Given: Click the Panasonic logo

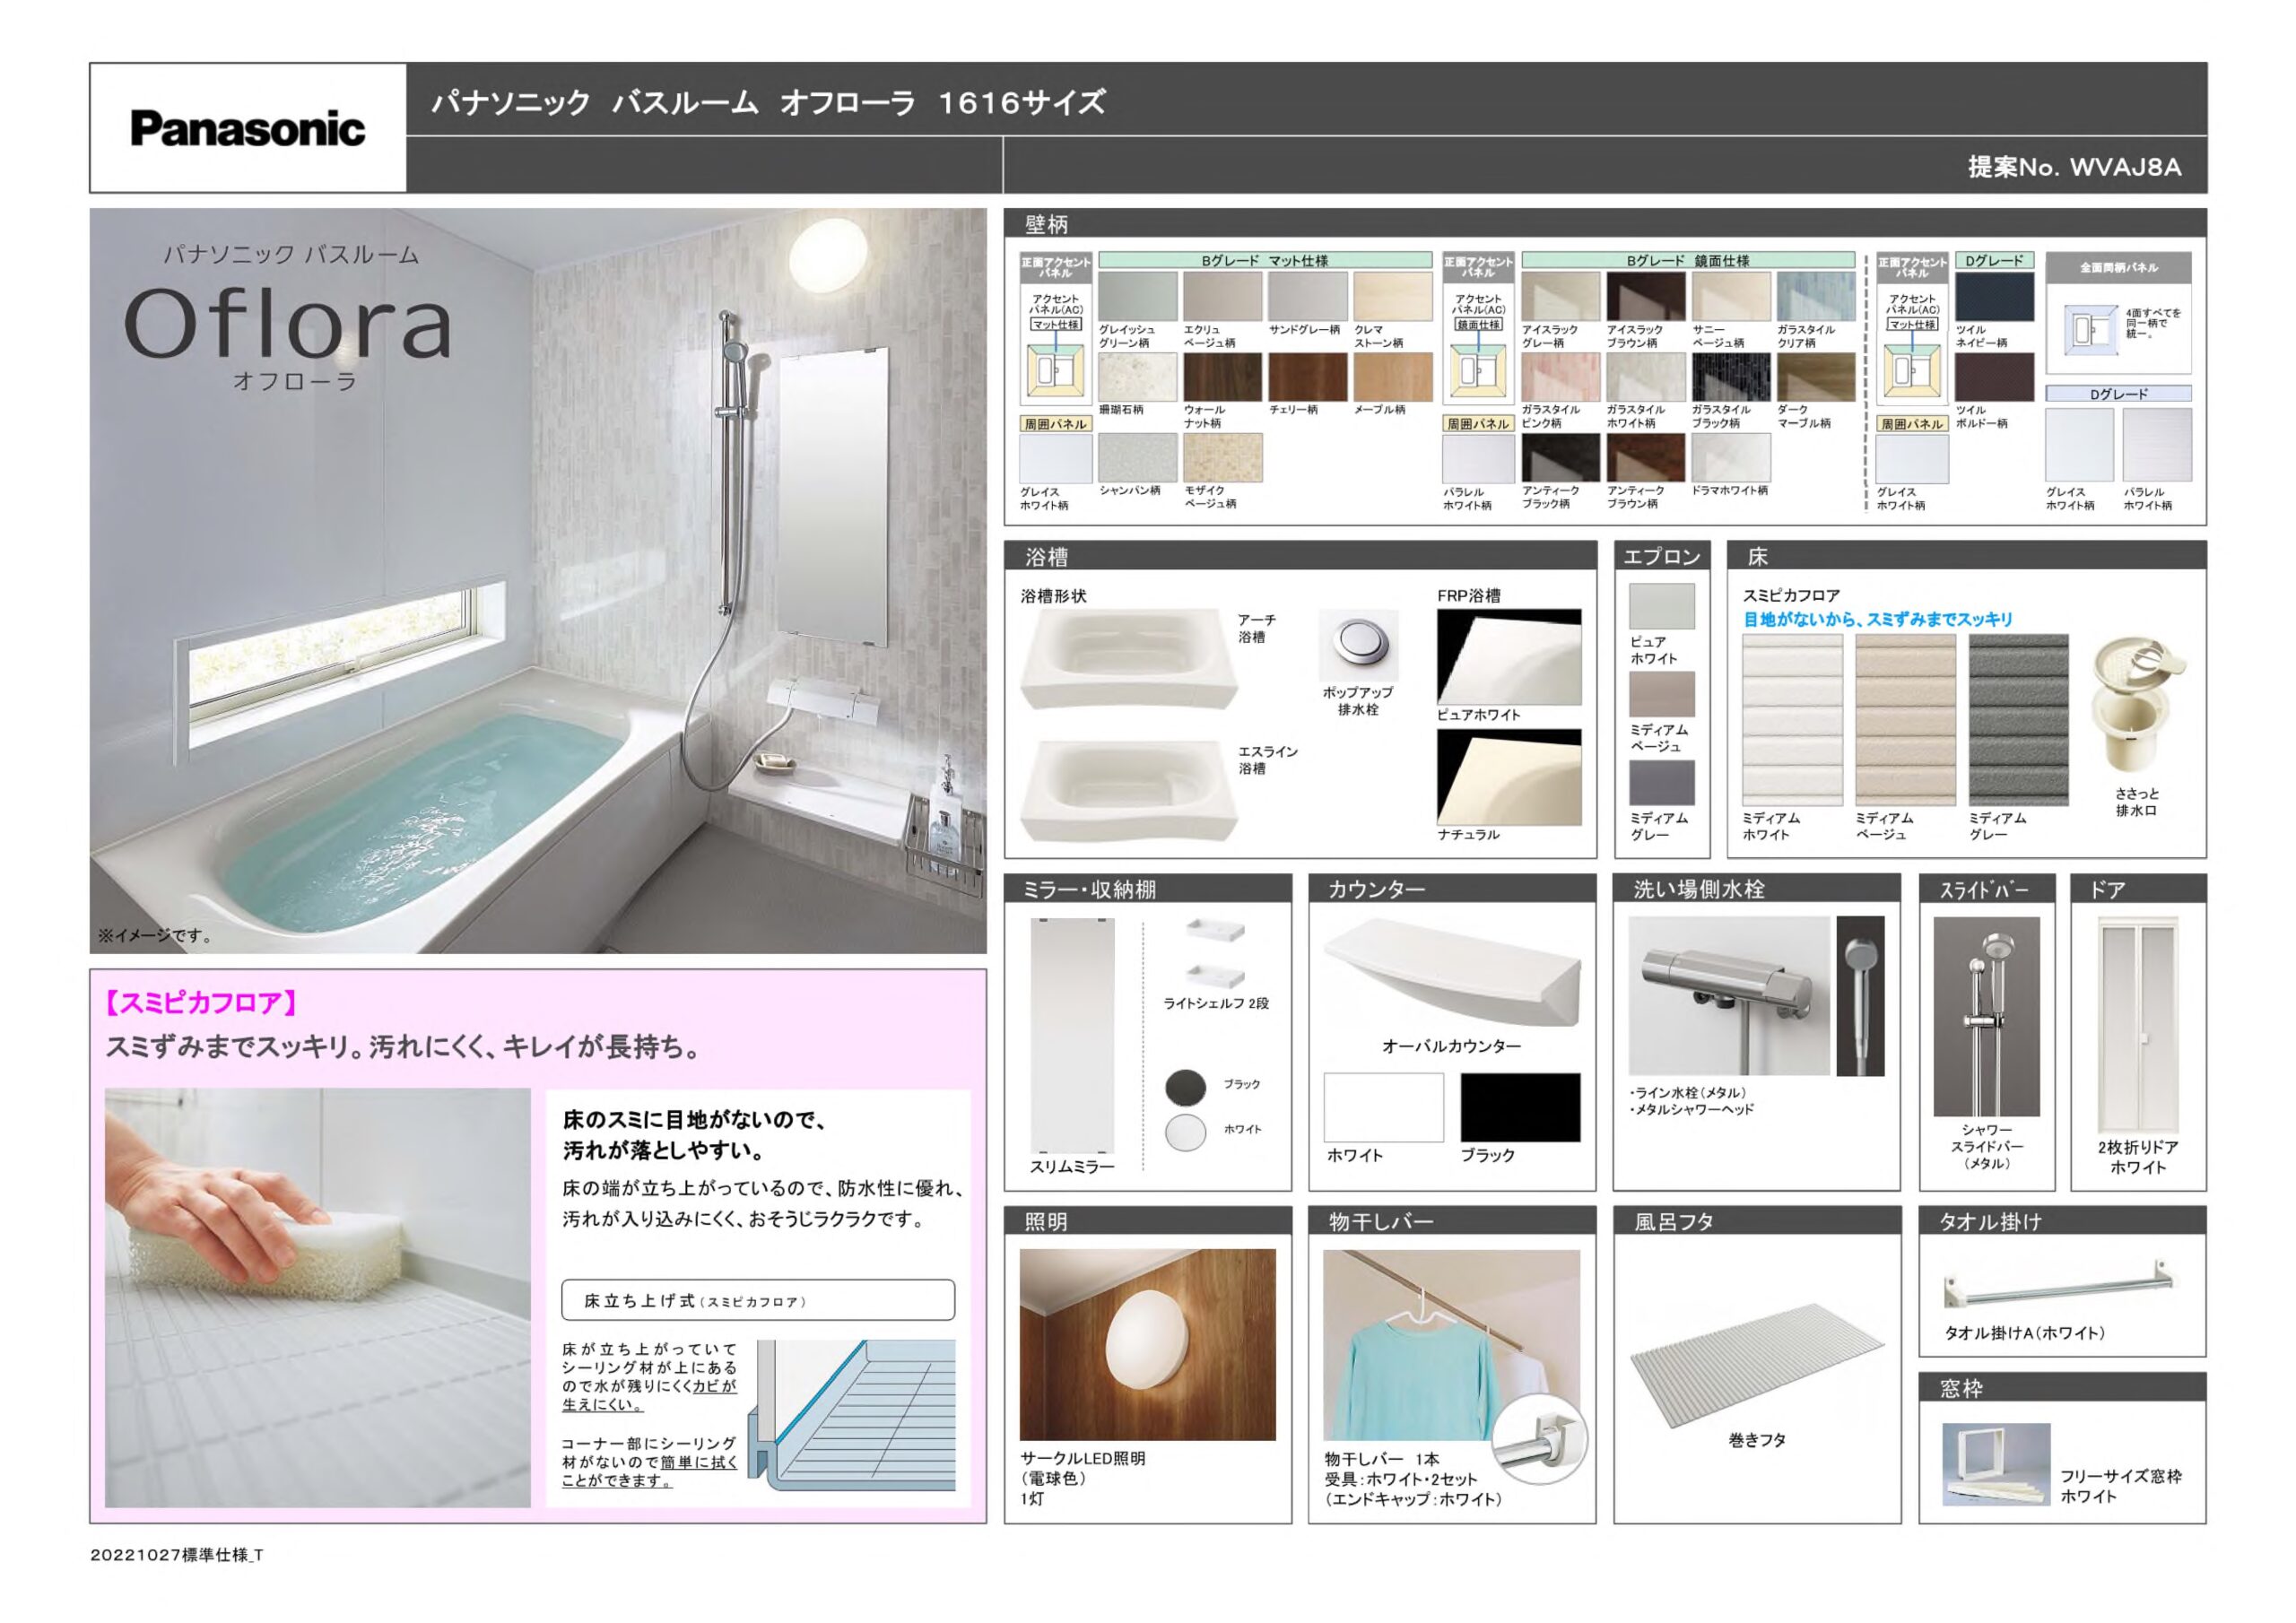Looking at the screenshot, I should tap(247, 129).
